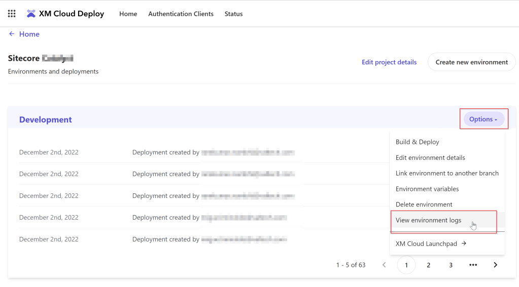Select Build & Deploy from menu
This screenshot has height=287, width=519.
coord(417,142)
